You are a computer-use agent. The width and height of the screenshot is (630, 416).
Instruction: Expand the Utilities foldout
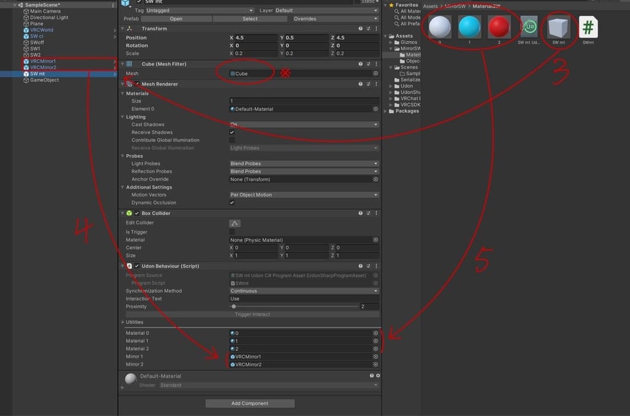coord(122,322)
